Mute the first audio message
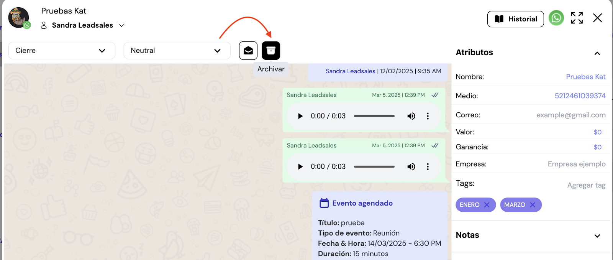Screen dimensions: 613x260 click(x=411, y=116)
